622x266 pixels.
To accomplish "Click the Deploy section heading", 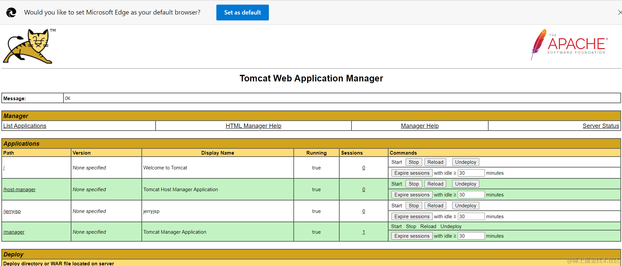I will click(14, 254).
